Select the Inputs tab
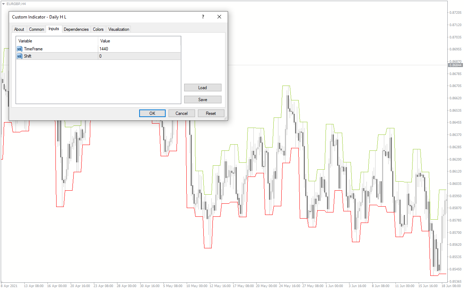The height and width of the screenshot is (290, 464). (54, 29)
